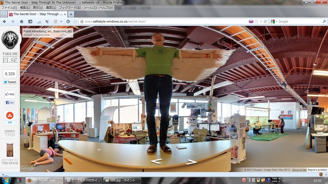Click the Google logo on street view
This screenshot has width=328, height=184.
point(27,168)
